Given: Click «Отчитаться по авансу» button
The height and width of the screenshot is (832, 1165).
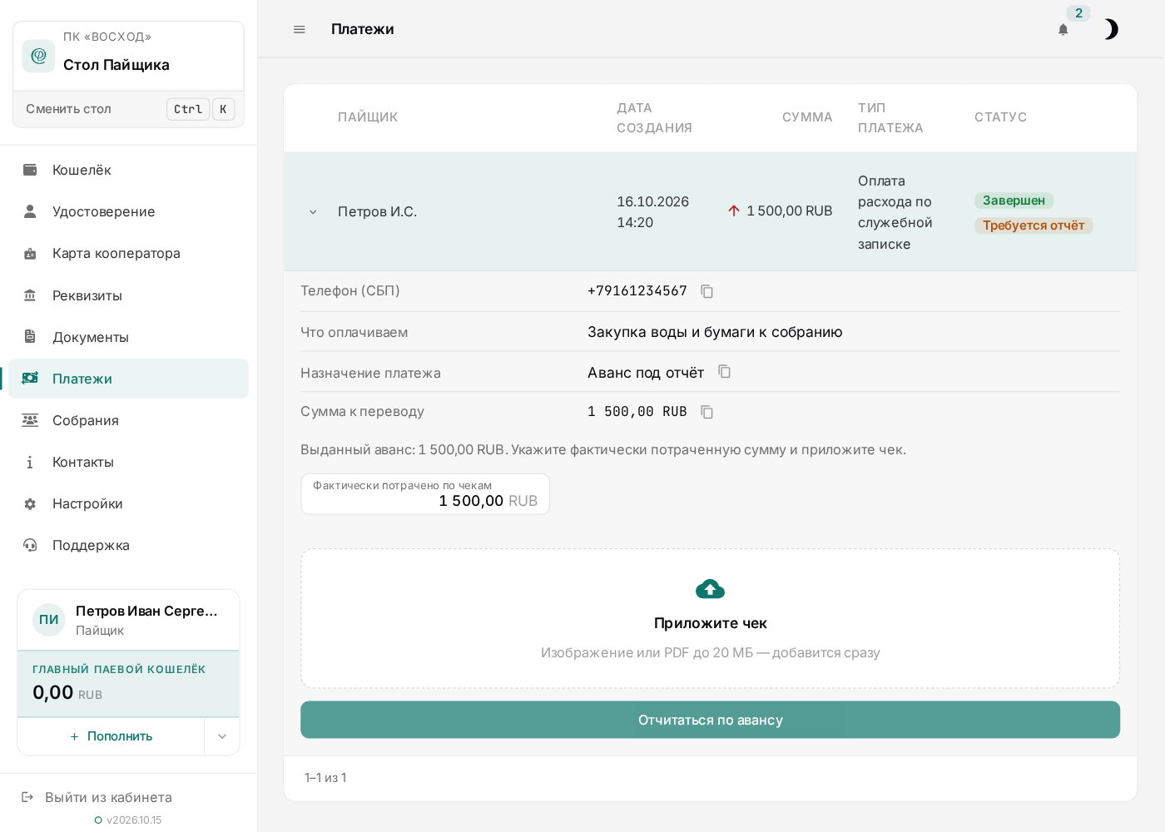Looking at the screenshot, I should (711, 720).
